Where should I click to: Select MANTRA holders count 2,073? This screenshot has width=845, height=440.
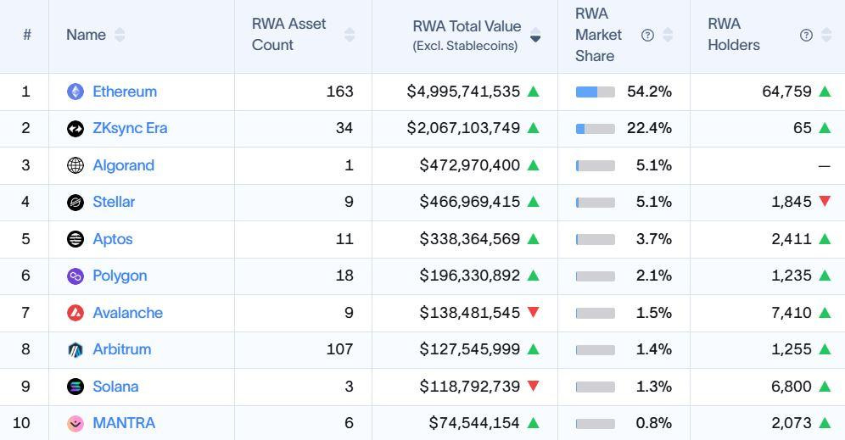pyautogui.click(x=791, y=423)
